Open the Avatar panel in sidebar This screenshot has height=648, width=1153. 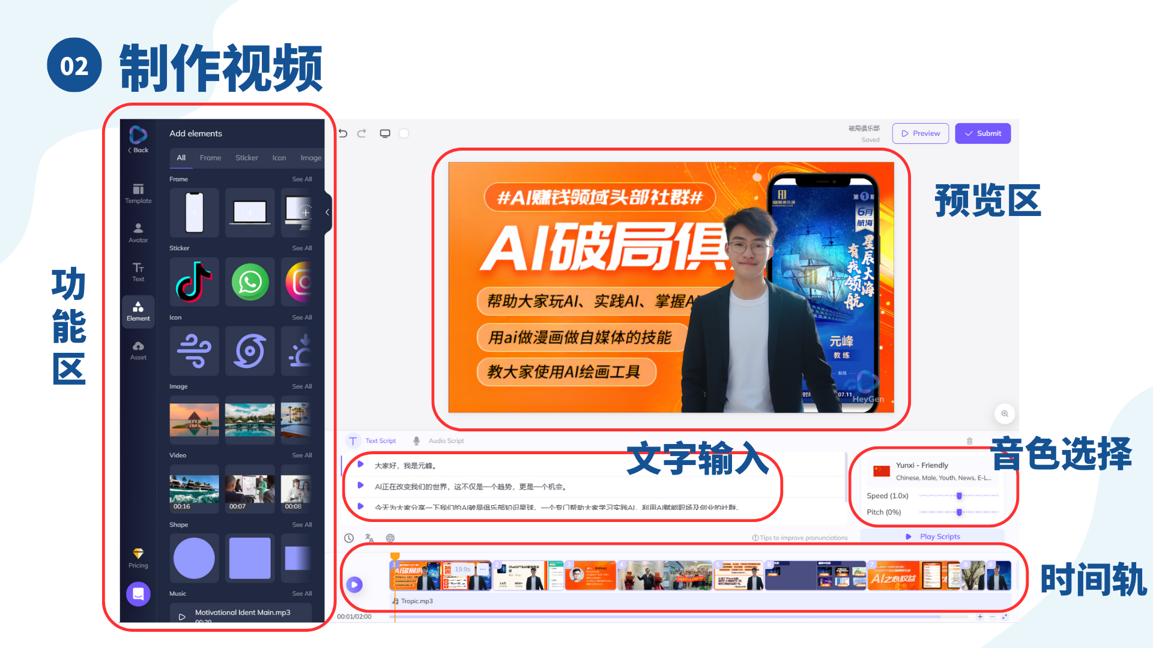(x=138, y=233)
